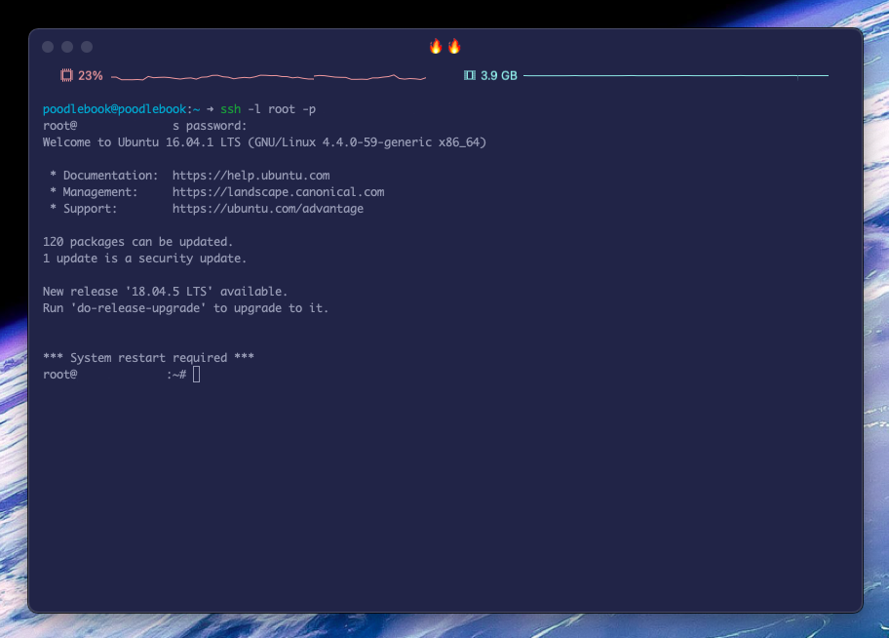Click 'Welcome to Ubuntu 16.04.1 LTS' line
Screen dimensions: 889x638
[265, 141]
